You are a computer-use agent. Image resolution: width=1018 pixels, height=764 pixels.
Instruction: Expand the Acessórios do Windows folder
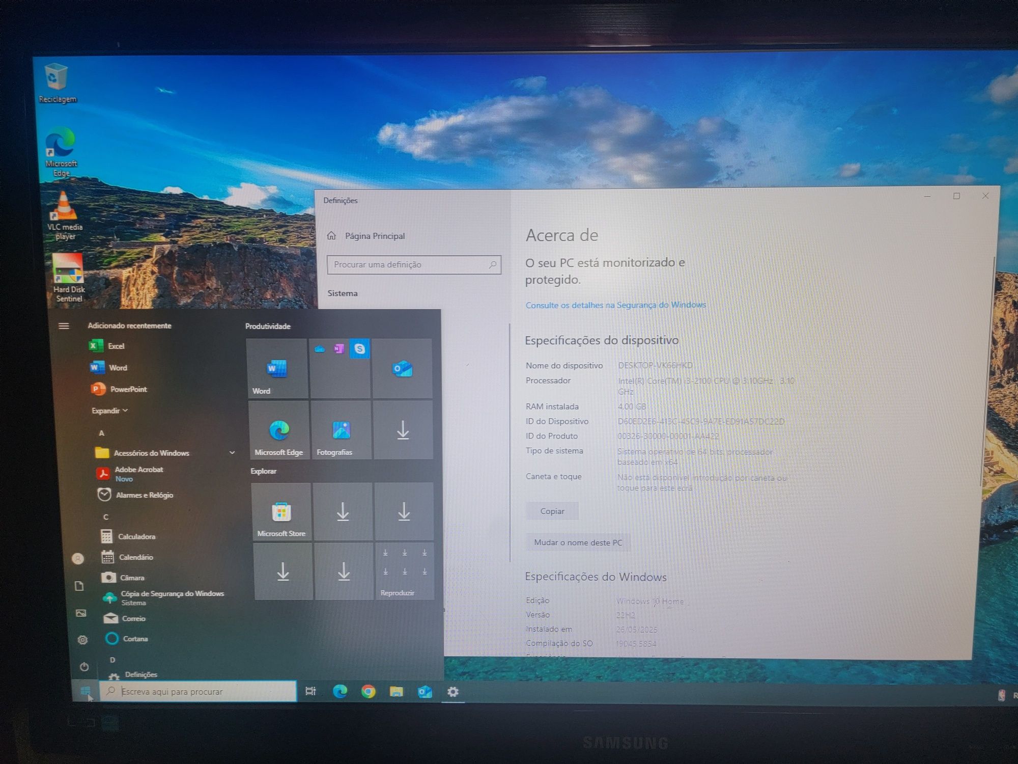click(x=164, y=453)
